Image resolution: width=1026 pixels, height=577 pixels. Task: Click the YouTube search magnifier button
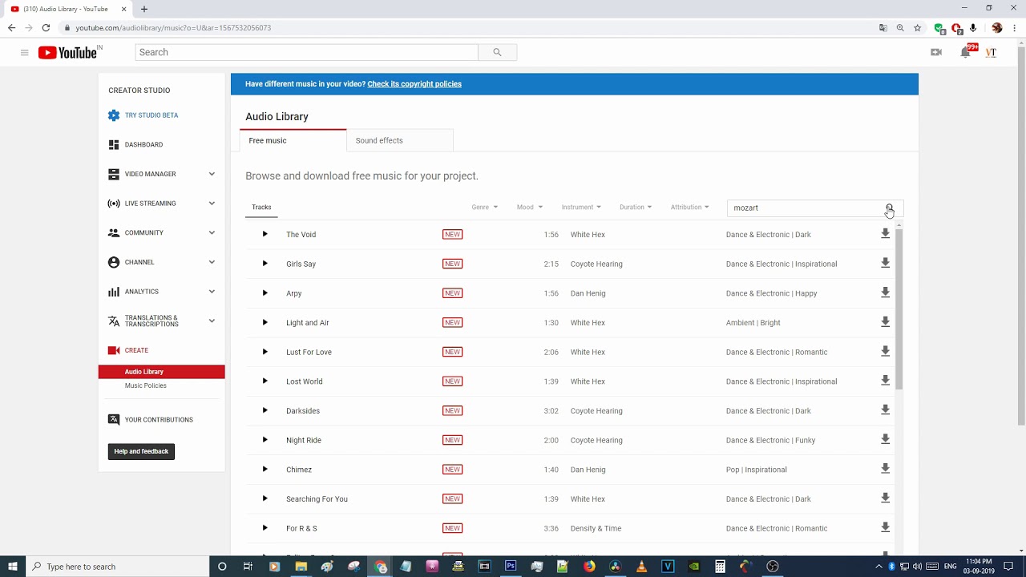pos(497,52)
